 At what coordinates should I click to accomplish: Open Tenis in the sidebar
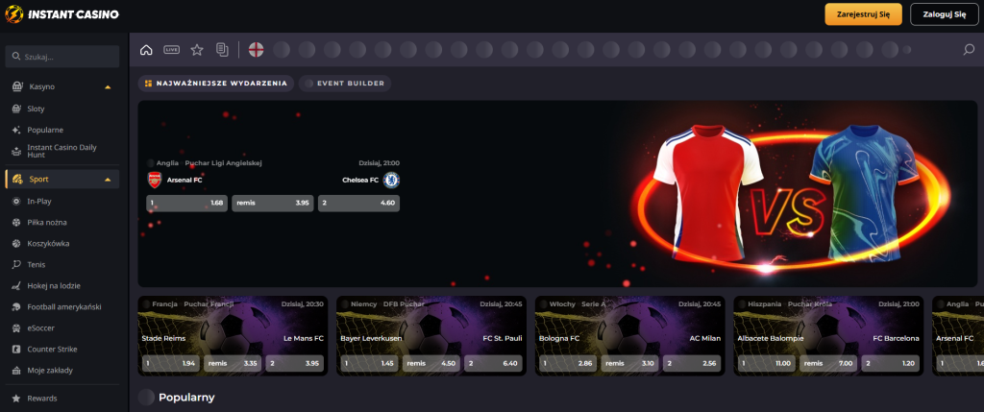click(37, 264)
